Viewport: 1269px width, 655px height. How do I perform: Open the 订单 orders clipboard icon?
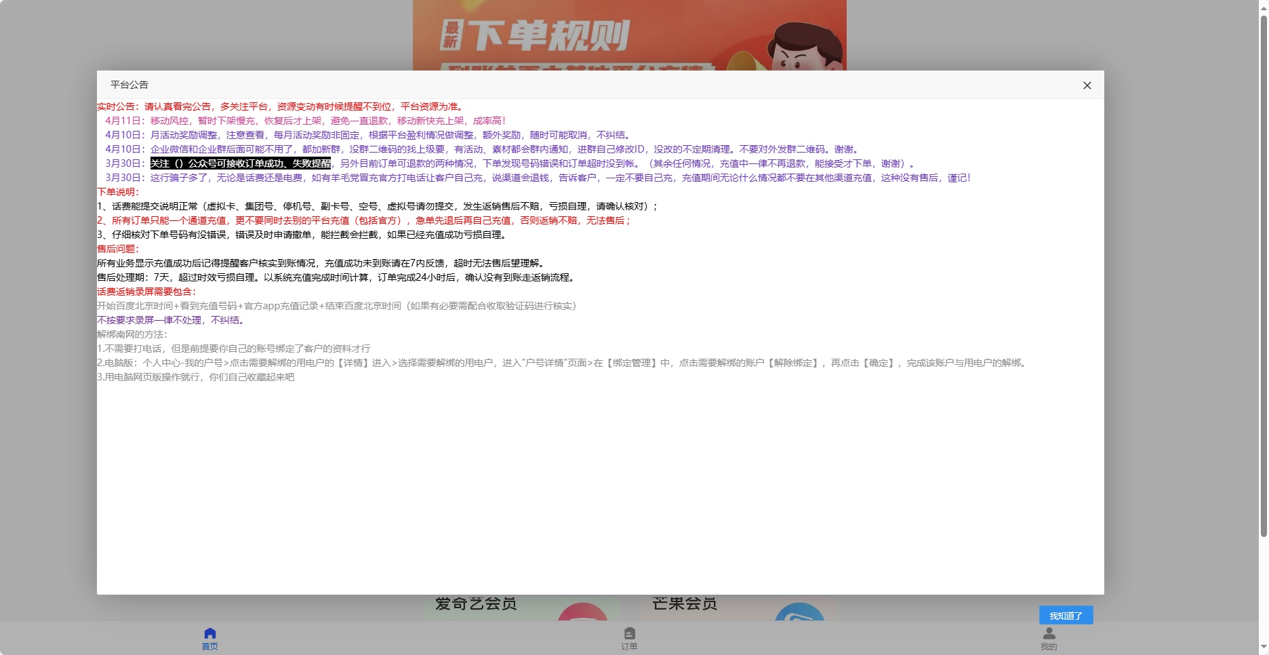[x=629, y=633]
